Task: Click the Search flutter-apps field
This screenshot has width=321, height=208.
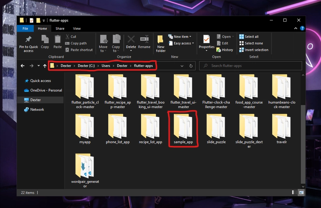Action: click(251, 66)
